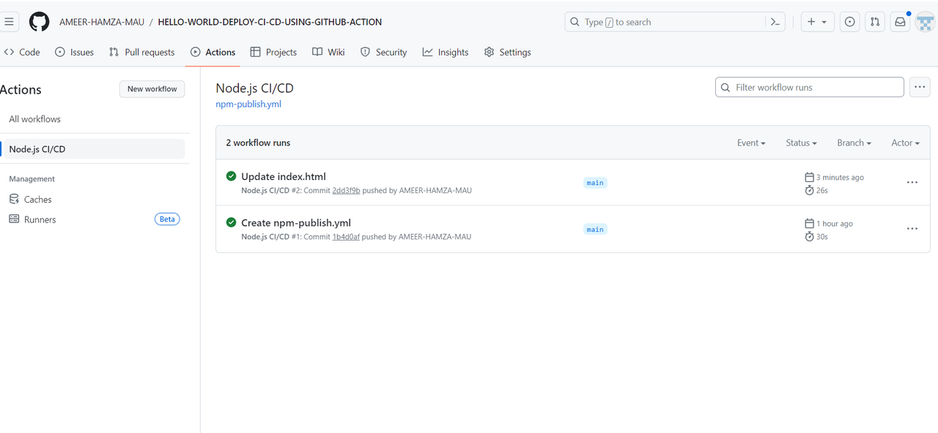Expand the Status filter dropdown
Image resolution: width=938 pixels, height=433 pixels.
point(801,143)
